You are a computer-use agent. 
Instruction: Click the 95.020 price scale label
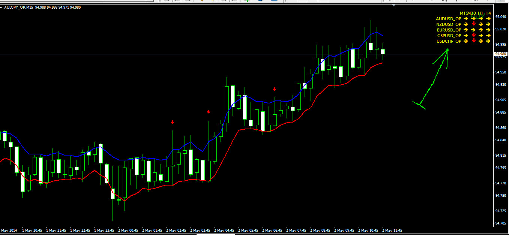501,29
